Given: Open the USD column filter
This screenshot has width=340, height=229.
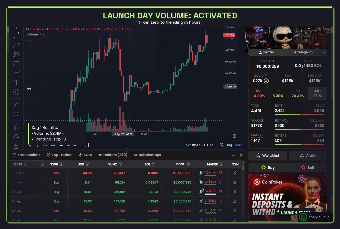Looking at the screenshot, I should [x=87, y=164].
